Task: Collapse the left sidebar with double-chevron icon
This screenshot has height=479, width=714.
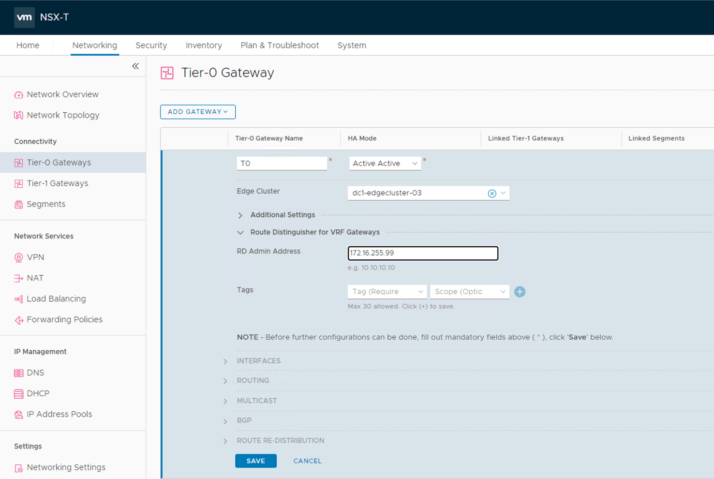Action: point(136,66)
